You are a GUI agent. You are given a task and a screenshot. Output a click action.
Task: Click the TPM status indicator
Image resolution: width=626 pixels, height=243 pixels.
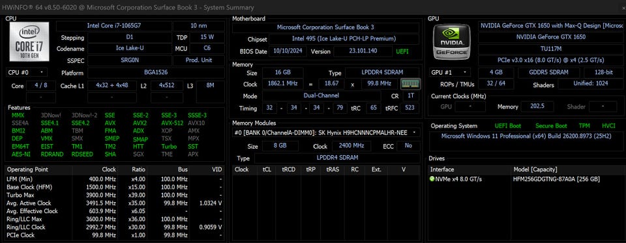[584, 125]
